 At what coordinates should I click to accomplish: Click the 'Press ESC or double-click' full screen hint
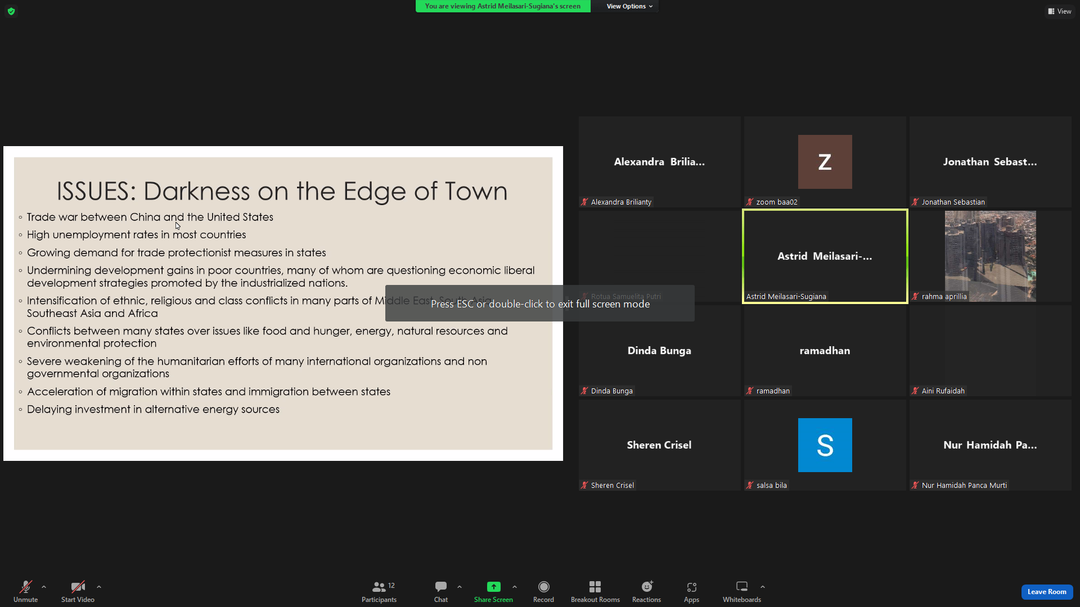(540, 304)
